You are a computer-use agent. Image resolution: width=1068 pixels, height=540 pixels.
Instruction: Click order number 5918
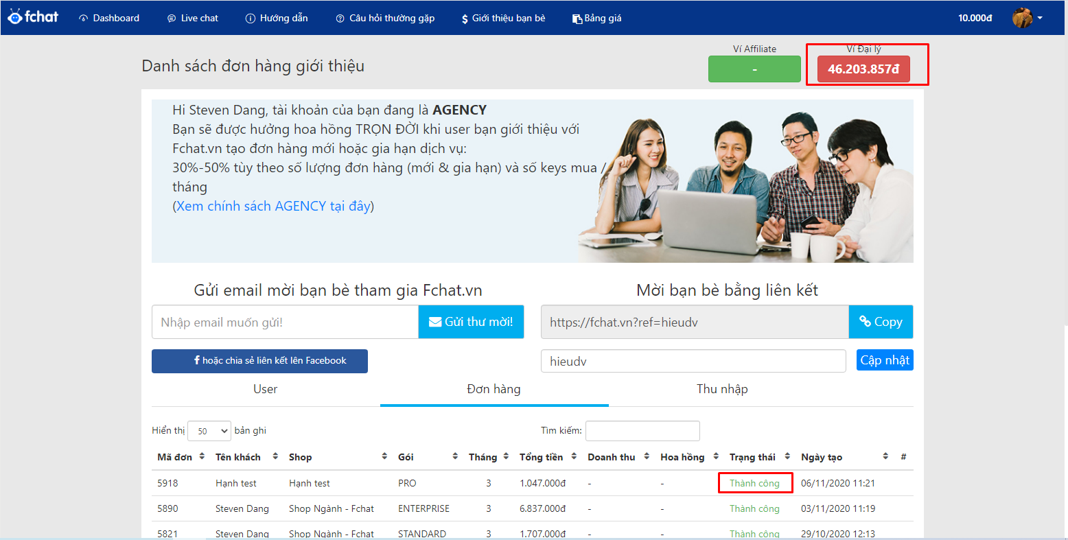pos(167,483)
